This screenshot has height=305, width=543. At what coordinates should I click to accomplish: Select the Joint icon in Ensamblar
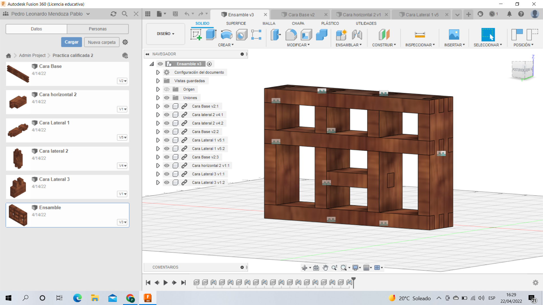[357, 35]
